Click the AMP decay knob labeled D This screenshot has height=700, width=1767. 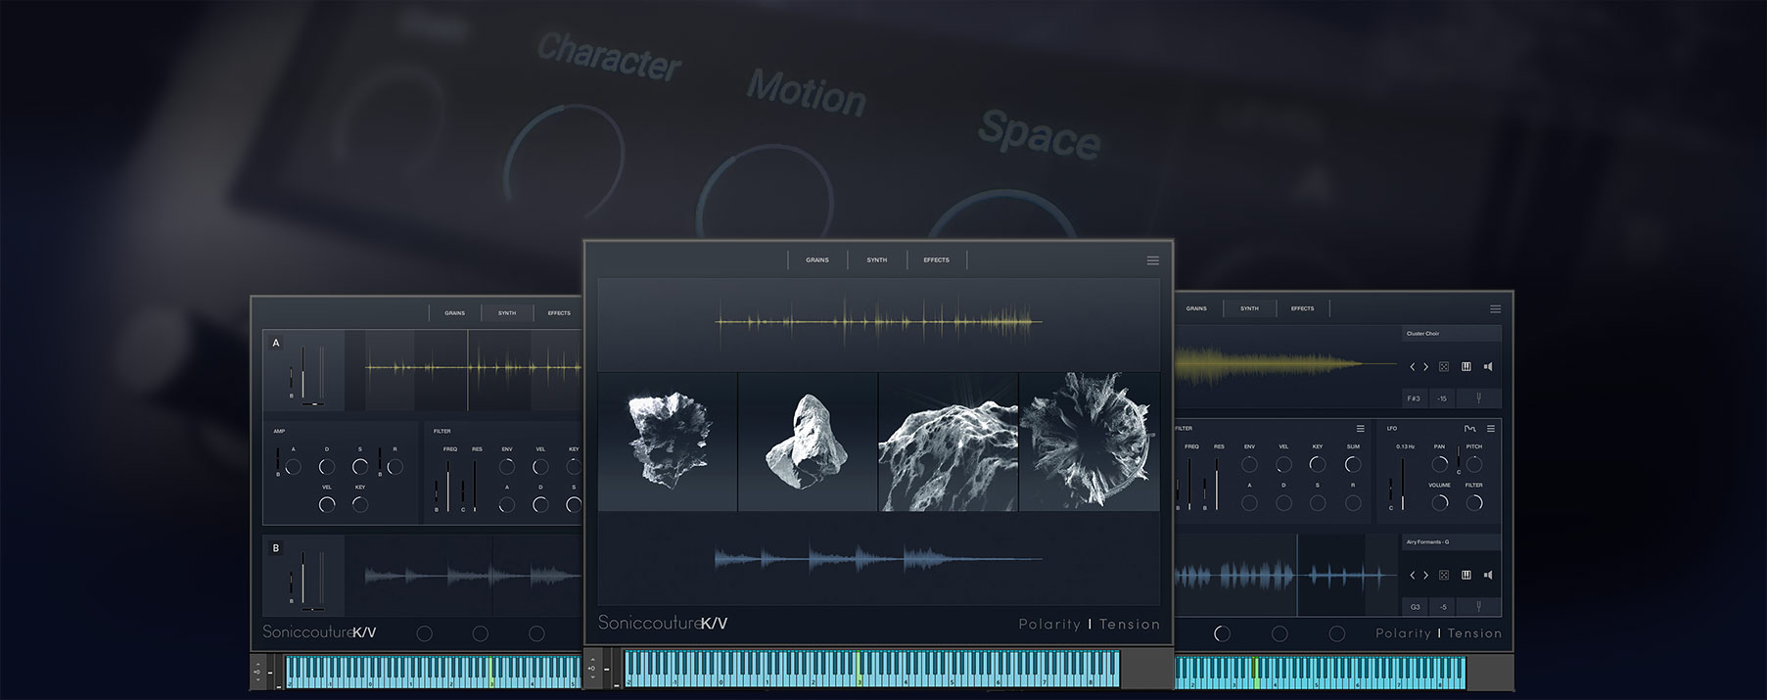point(327,467)
